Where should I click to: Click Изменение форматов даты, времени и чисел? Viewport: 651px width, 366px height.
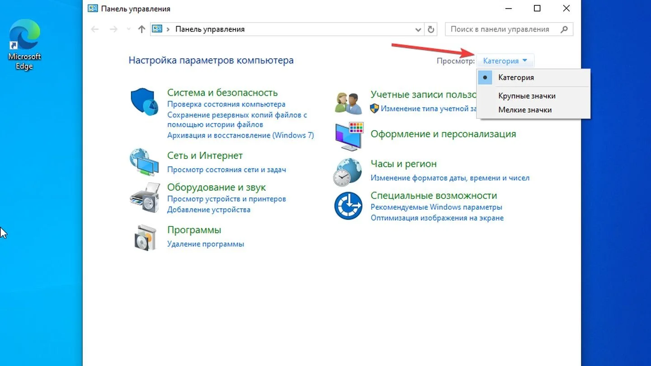coord(450,178)
